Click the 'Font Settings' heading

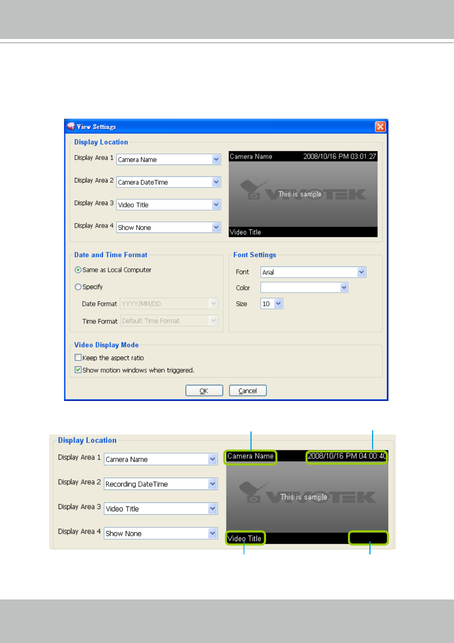255,255
